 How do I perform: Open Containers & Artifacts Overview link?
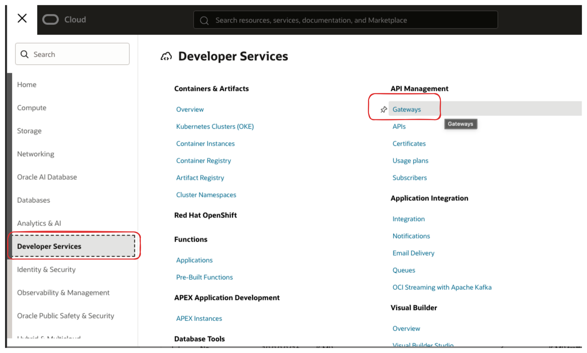pos(190,109)
